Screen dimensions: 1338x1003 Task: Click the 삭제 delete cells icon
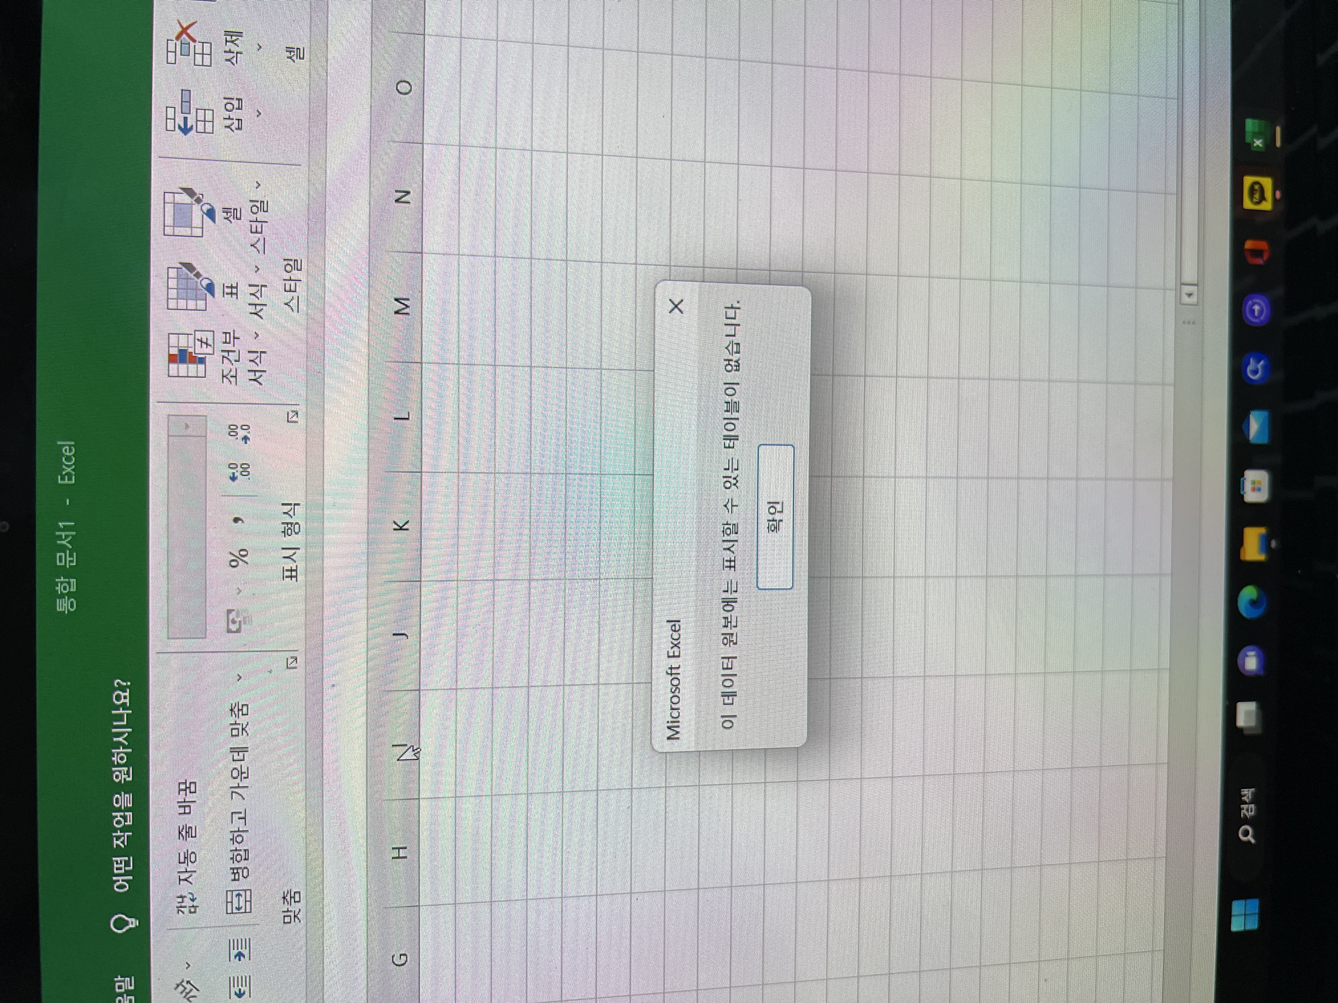tap(189, 43)
